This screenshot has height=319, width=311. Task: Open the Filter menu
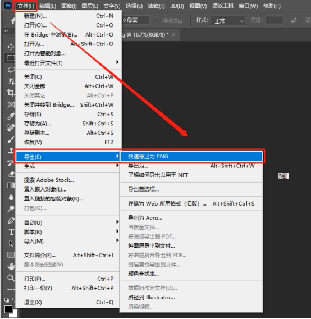(156, 6)
